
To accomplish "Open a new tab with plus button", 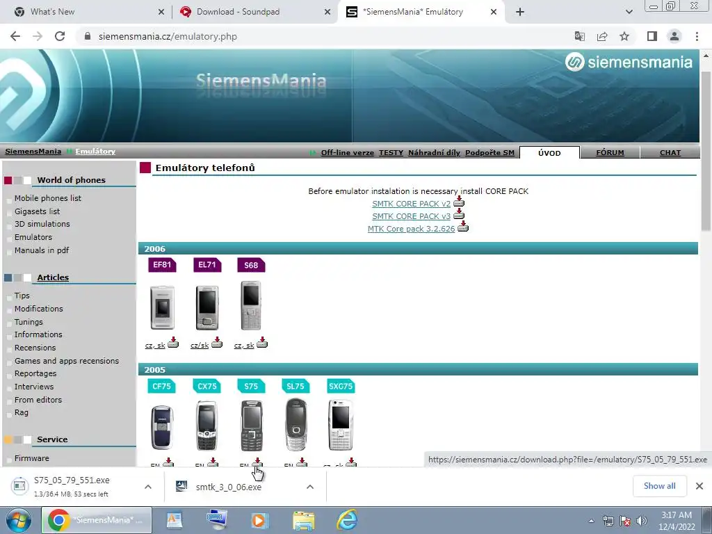I will tap(520, 12).
